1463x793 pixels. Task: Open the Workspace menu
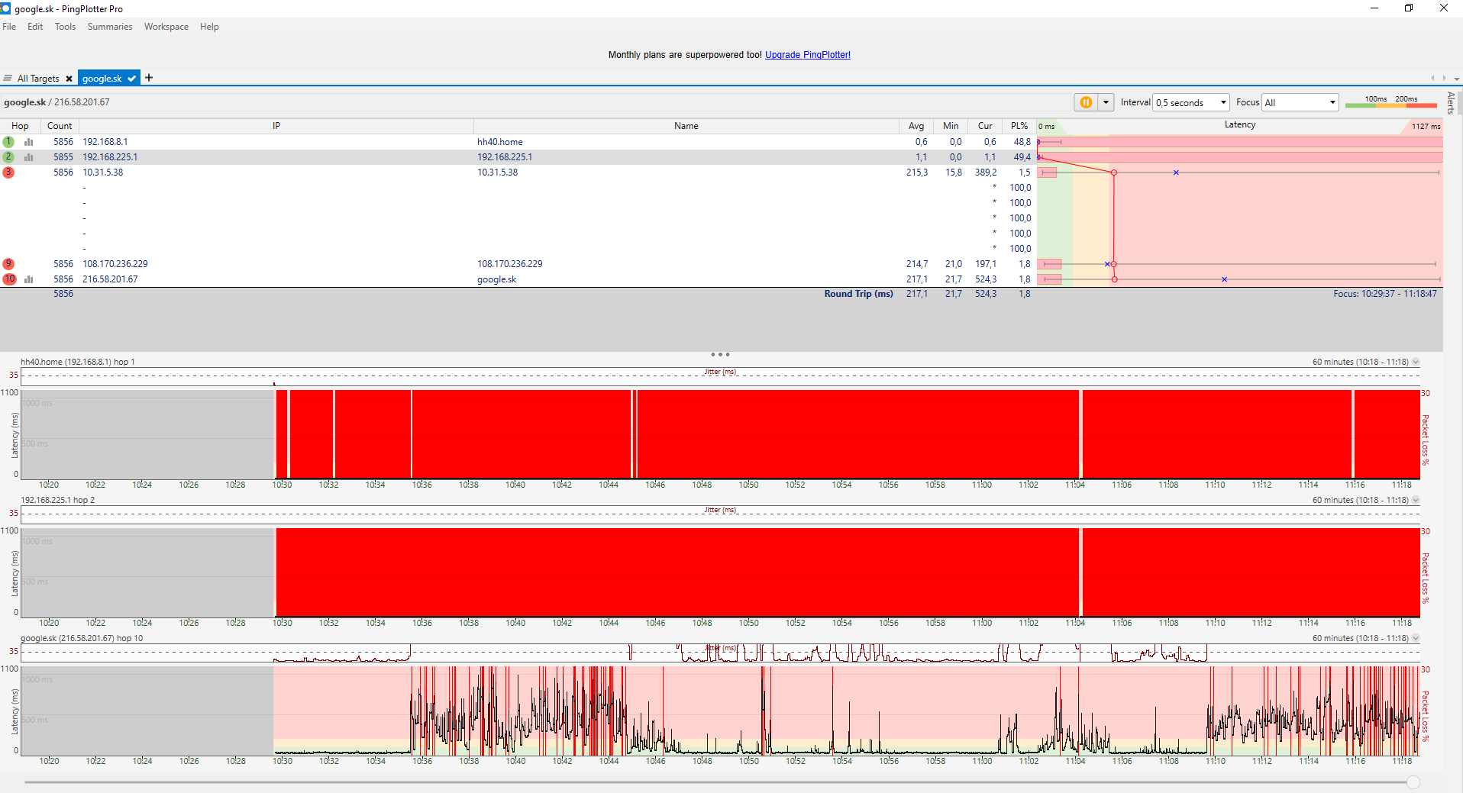pos(166,27)
